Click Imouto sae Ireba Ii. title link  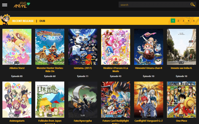[181, 68]
